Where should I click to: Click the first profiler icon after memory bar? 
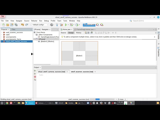click(97, 25)
